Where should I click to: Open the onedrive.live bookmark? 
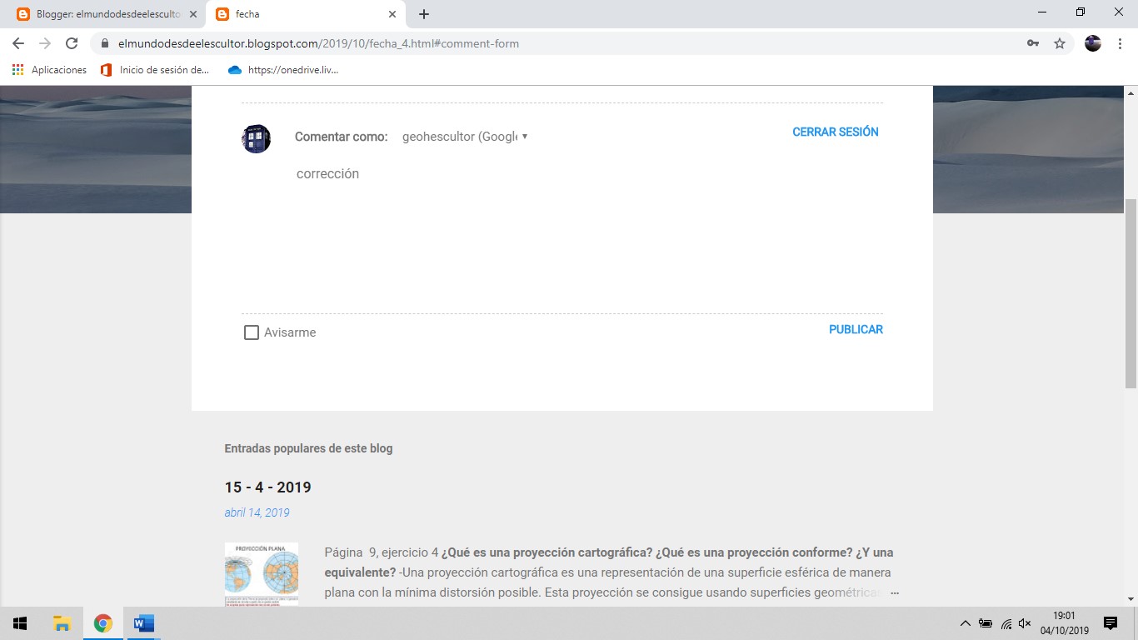[283, 70]
